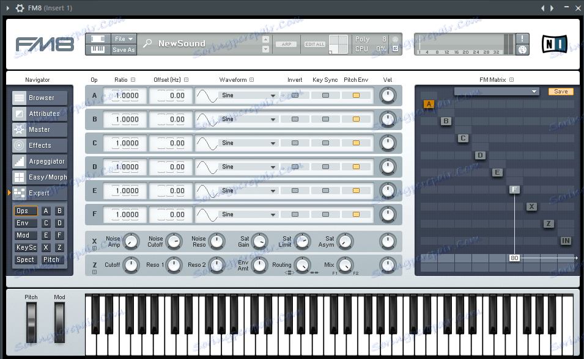Click the Offset field of operator B
This screenshot has width=584, height=359.
pyautogui.click(x=171, y=120)
